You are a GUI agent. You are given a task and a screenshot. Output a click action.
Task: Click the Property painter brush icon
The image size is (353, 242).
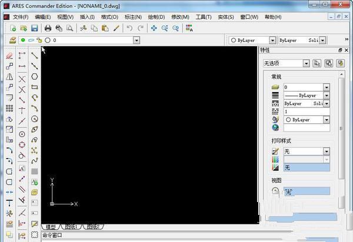(x=116, y=28)
